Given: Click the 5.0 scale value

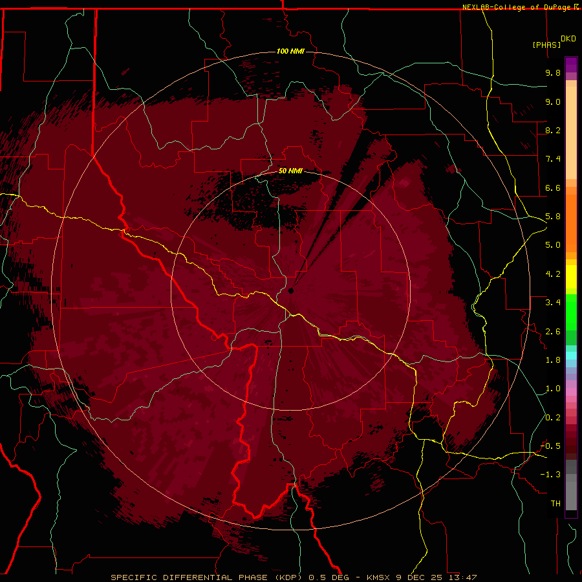Looking at the screenshot, I should coord(553,245).
